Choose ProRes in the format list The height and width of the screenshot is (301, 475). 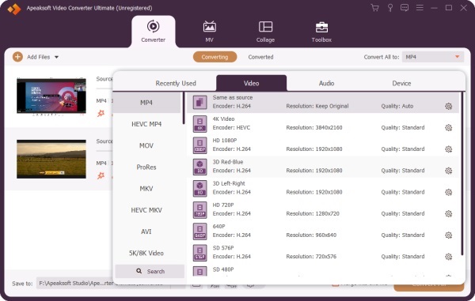coord(146,167)
